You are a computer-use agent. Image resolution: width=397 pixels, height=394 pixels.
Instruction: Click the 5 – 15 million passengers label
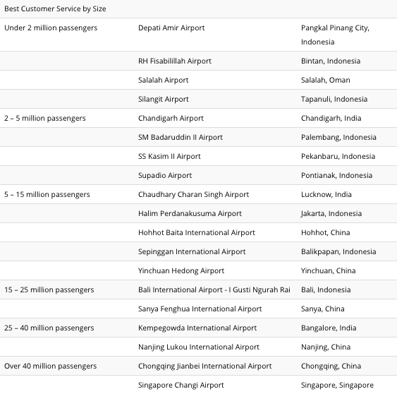[47, 194]
